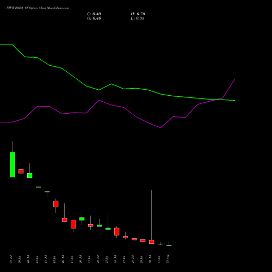This screenshot has height=272, width=272.
Task: Click the "24 Jul" date axis label
Action: (115, 259)
